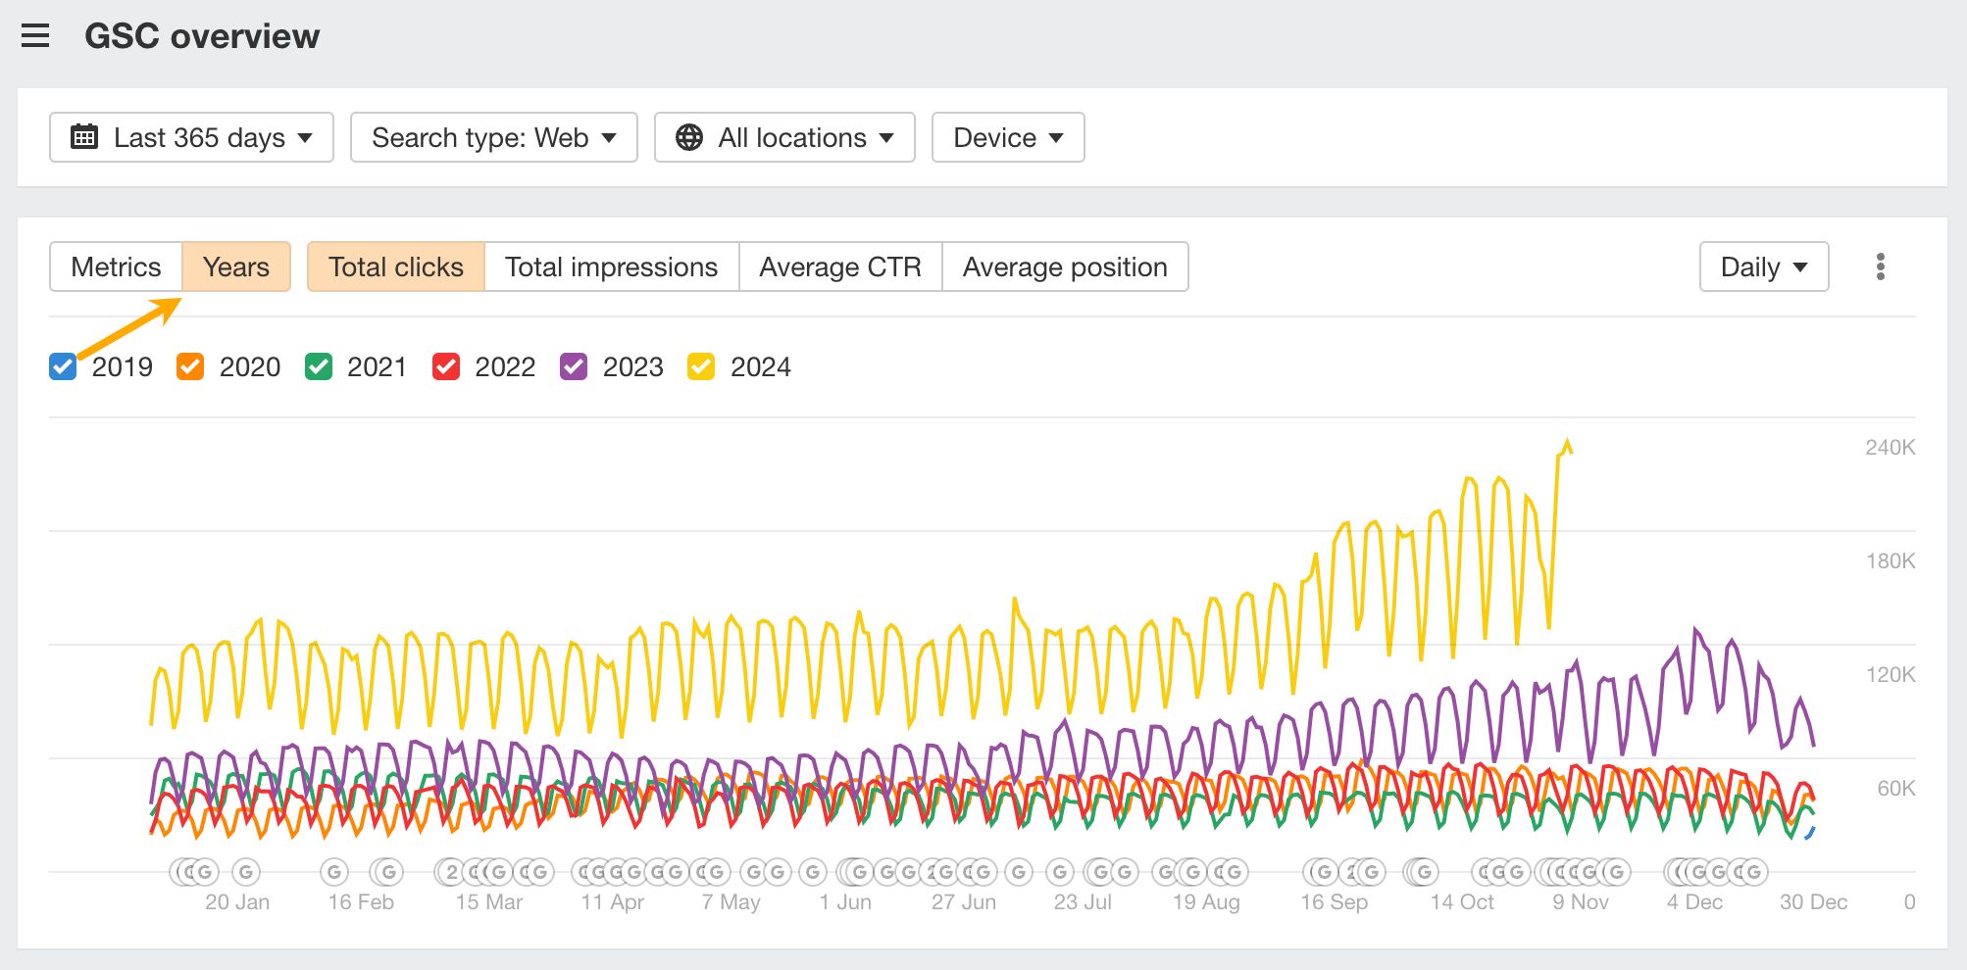Screen dimensions: 1967x970
Task: Click the Metrics button
Action: [x=116, y=267]
